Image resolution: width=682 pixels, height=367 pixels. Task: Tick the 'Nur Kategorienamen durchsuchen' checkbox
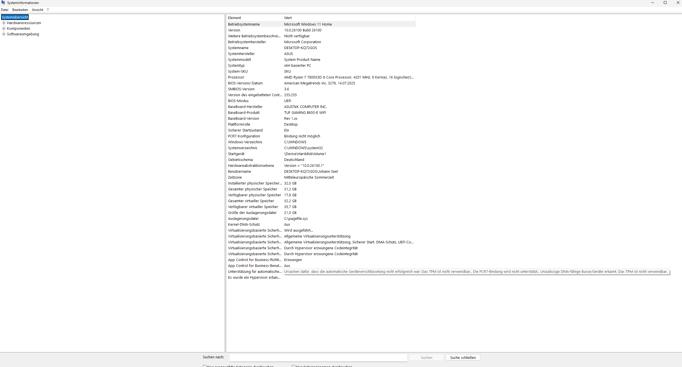point(293,366)
